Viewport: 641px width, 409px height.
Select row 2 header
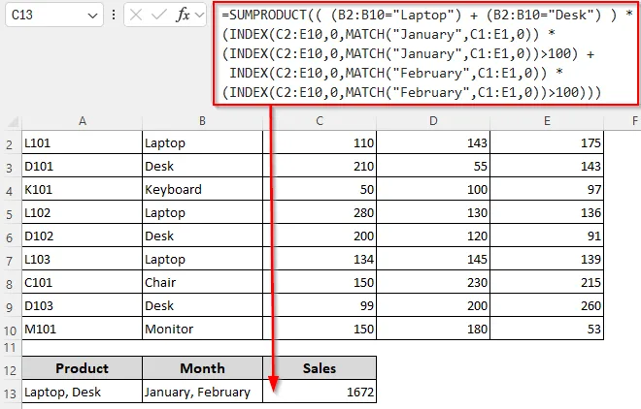pyautogui.click(x=11, y=144)
